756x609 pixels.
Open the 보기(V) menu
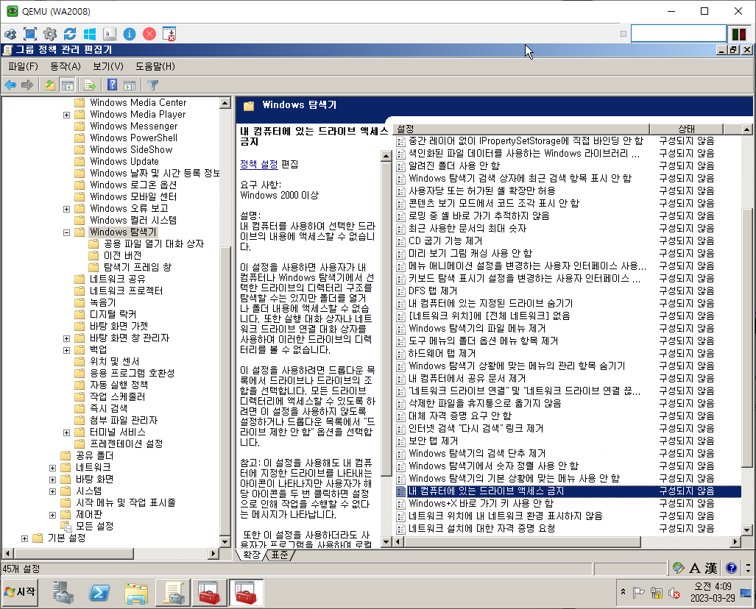(108, 66)
